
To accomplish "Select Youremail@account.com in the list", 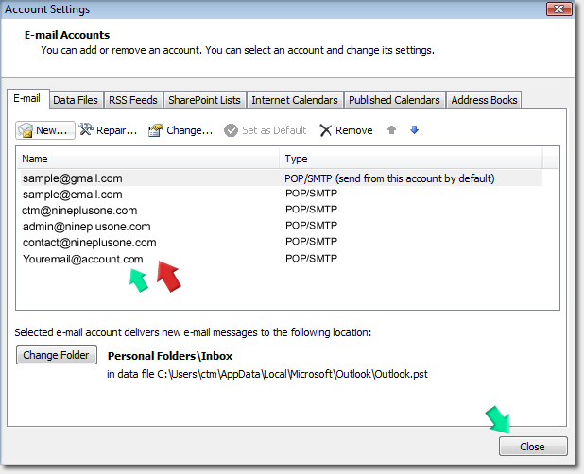I will tap(82, 258).
